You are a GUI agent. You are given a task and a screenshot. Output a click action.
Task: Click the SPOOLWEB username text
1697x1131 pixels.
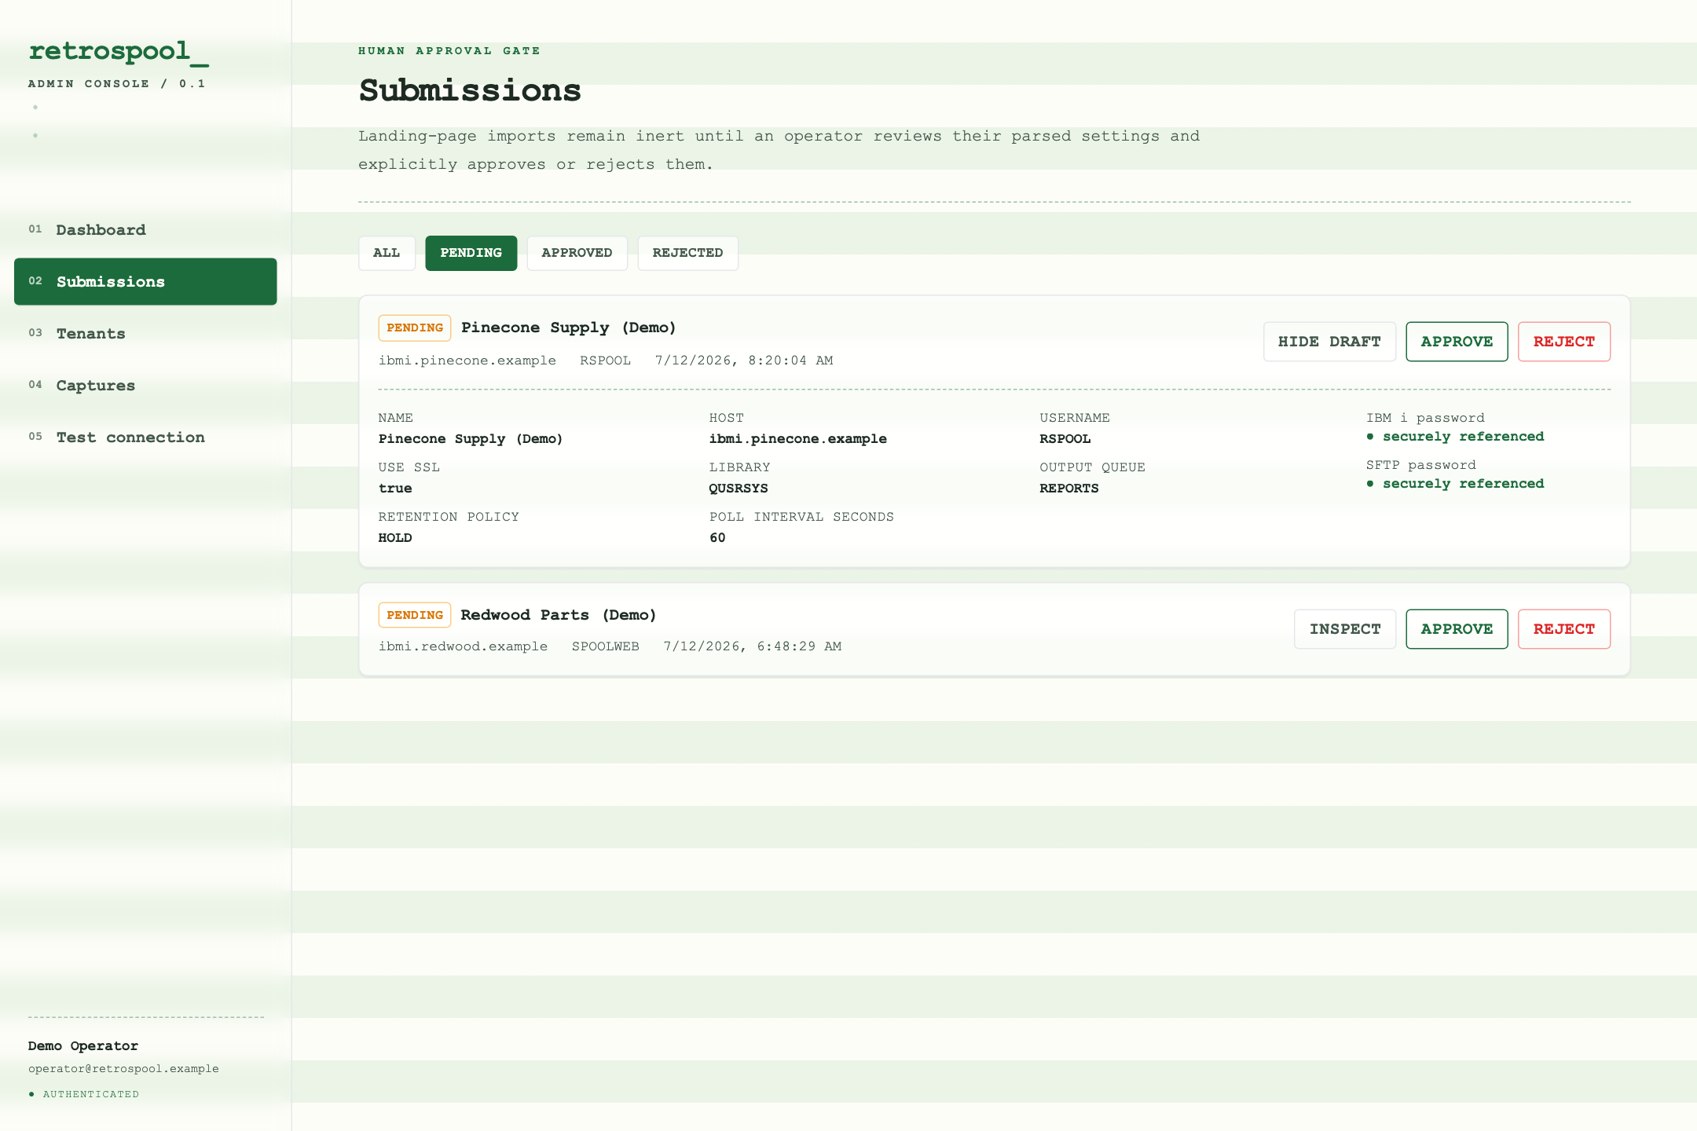click(x=605, y=646)
